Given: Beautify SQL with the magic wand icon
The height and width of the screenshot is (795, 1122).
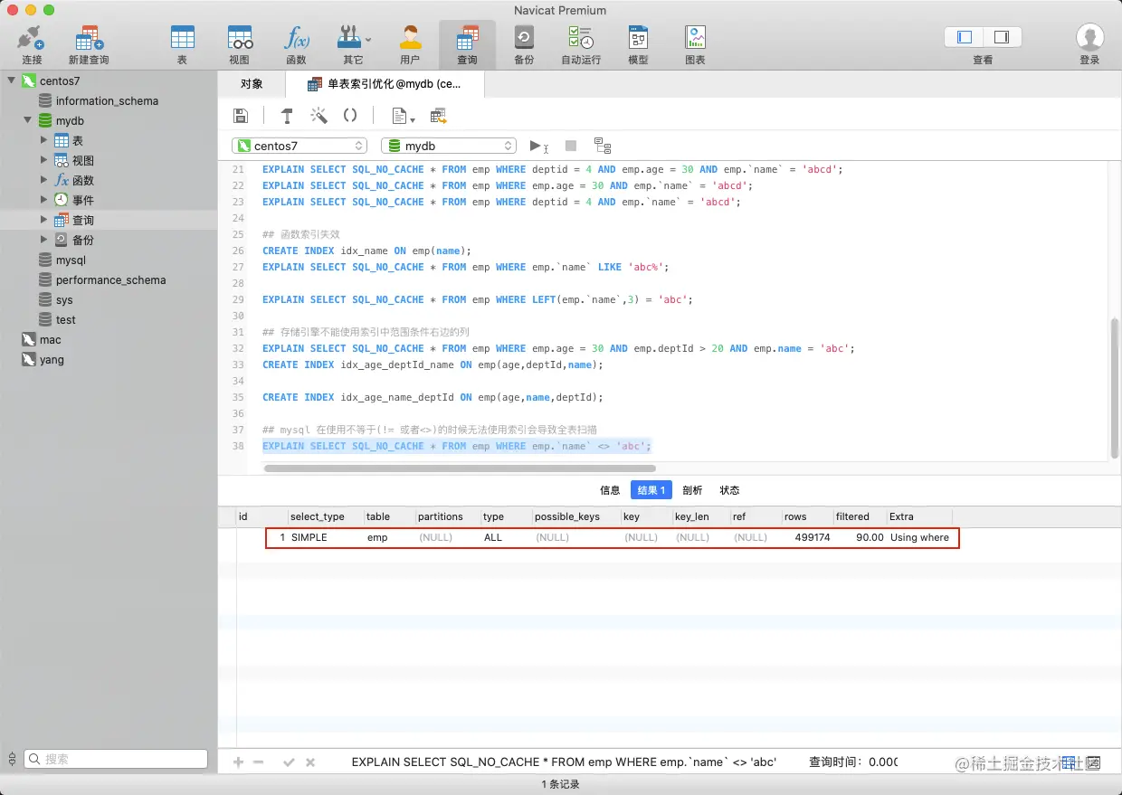Looking at the screenshot, I should 319,116.
